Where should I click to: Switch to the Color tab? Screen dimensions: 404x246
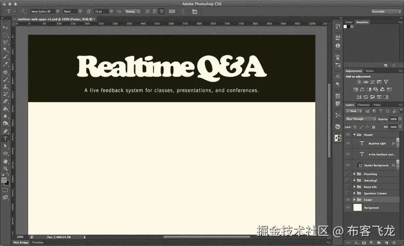pos(349,22)
